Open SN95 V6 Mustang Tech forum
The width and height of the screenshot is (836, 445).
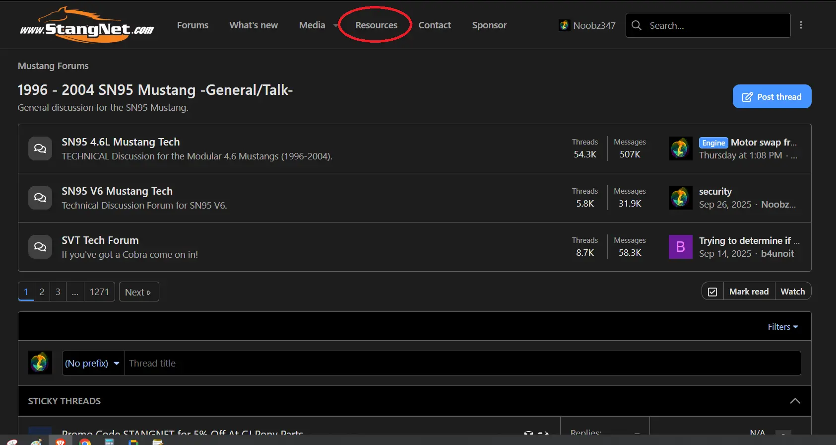[117, 191]
